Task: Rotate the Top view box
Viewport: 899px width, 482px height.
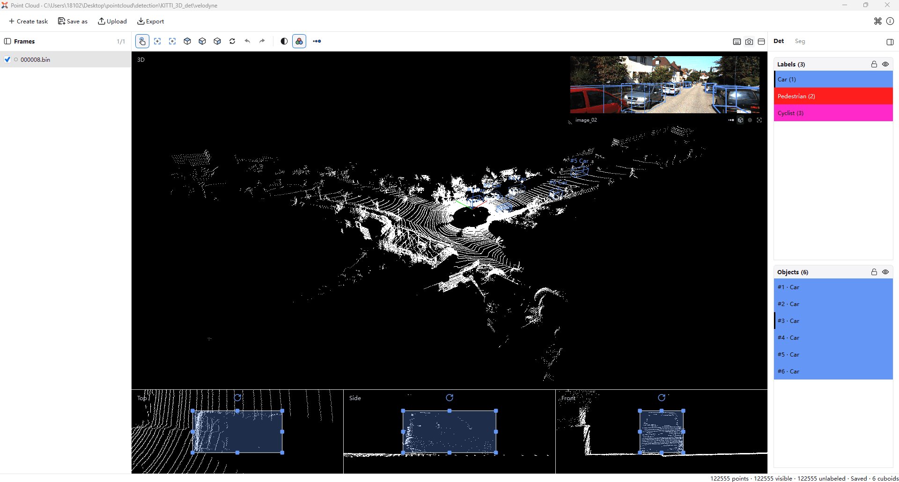Action: pos(237,397)
